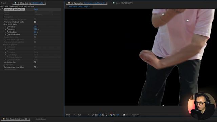This screenshot has width=217, height=122.
Task: Toggle the Render Refine Edge checkbox
Action: click(35, 37)
